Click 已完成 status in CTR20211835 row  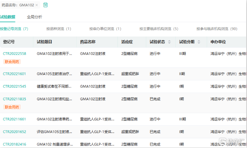click(155, 99)
